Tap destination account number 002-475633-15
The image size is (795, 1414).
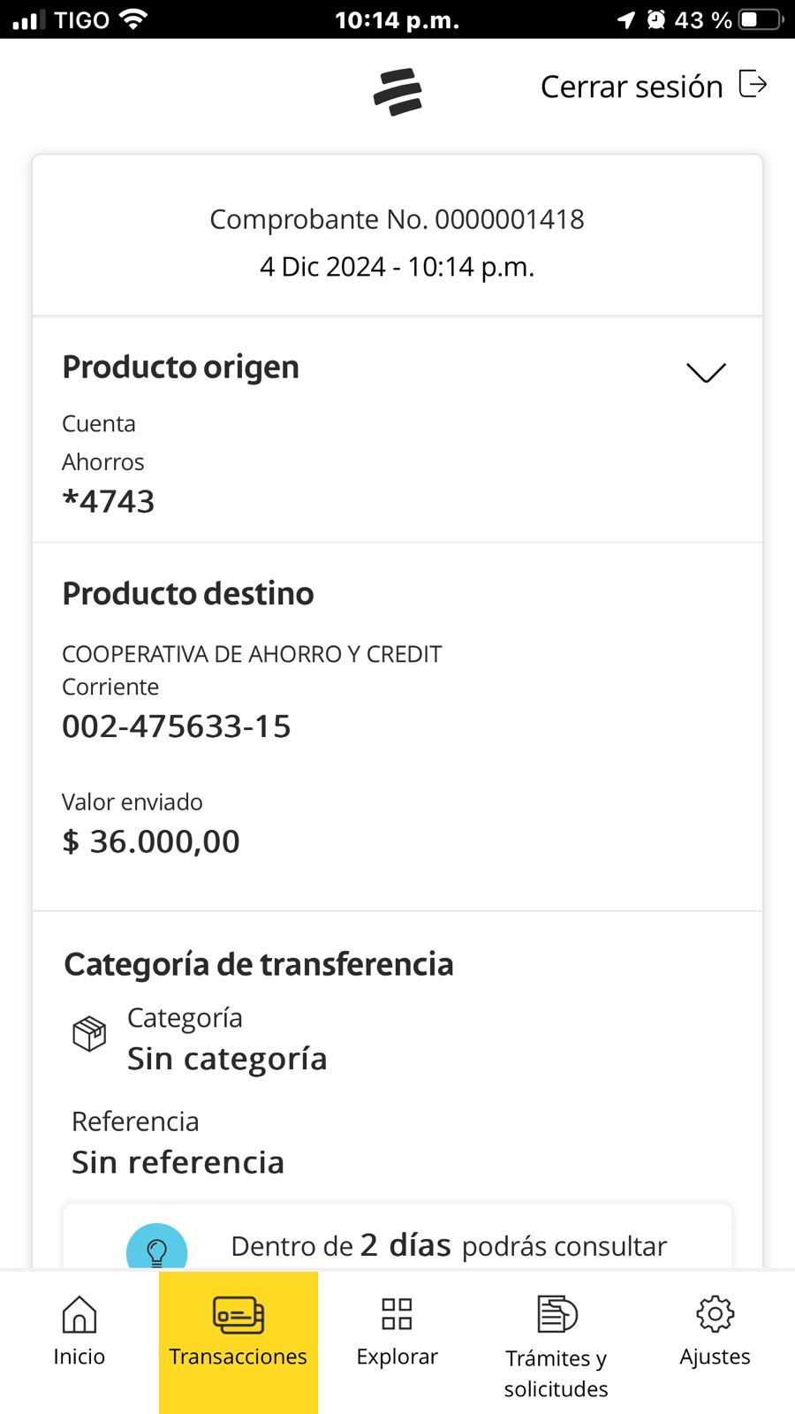point(177,726)
